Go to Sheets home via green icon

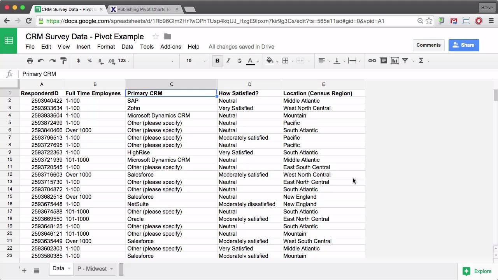tap(9, 40)
